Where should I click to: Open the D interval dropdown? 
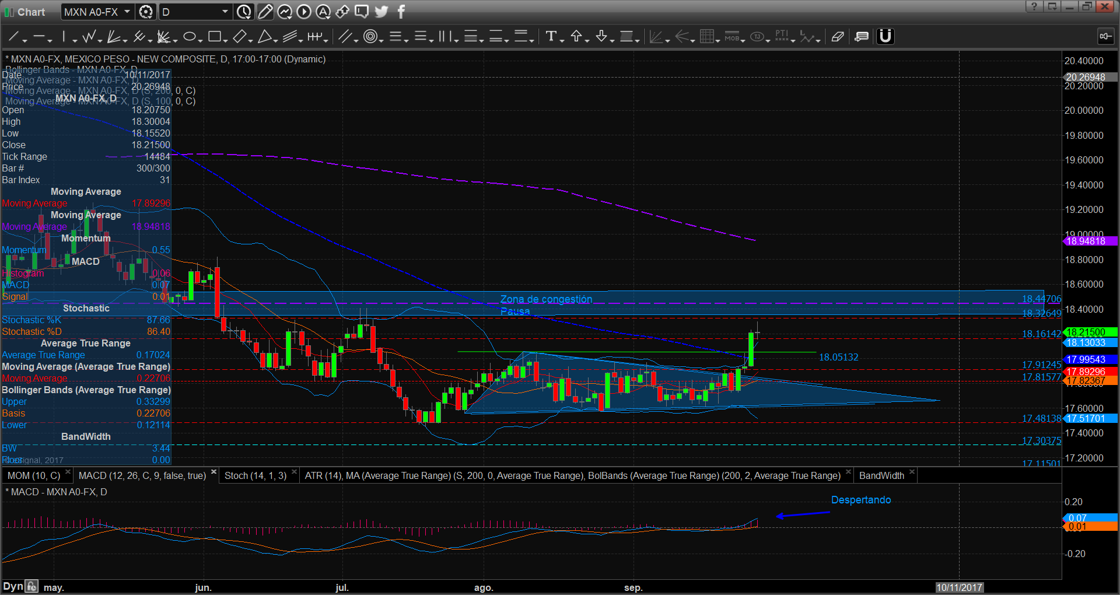[x=225, y=12]
